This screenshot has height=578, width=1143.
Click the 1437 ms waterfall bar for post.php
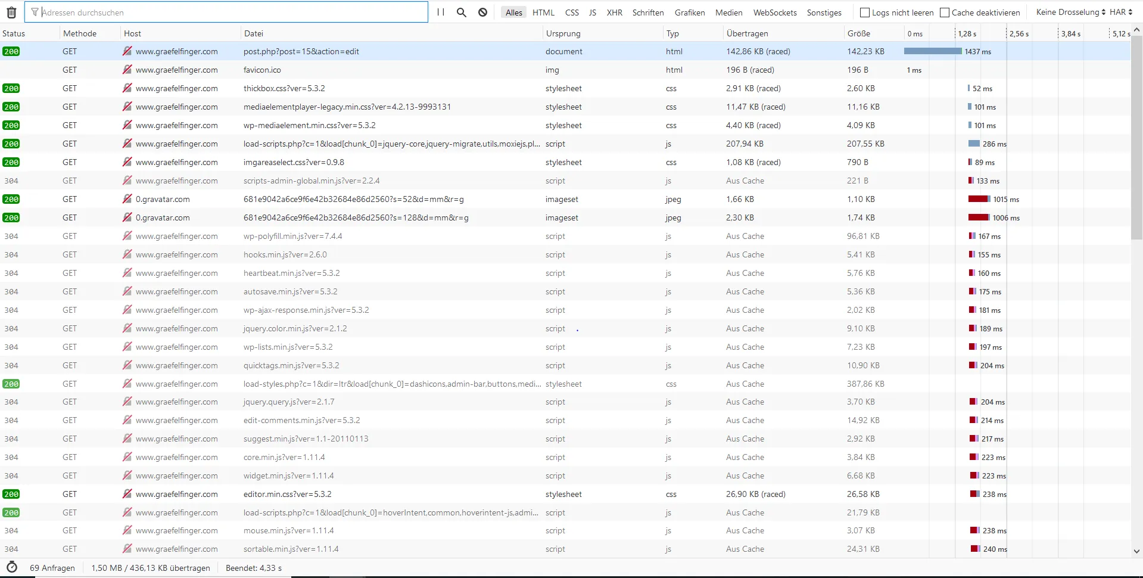[933, 51]
